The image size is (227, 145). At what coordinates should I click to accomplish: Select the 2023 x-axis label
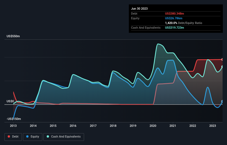[x=213, y=126]
